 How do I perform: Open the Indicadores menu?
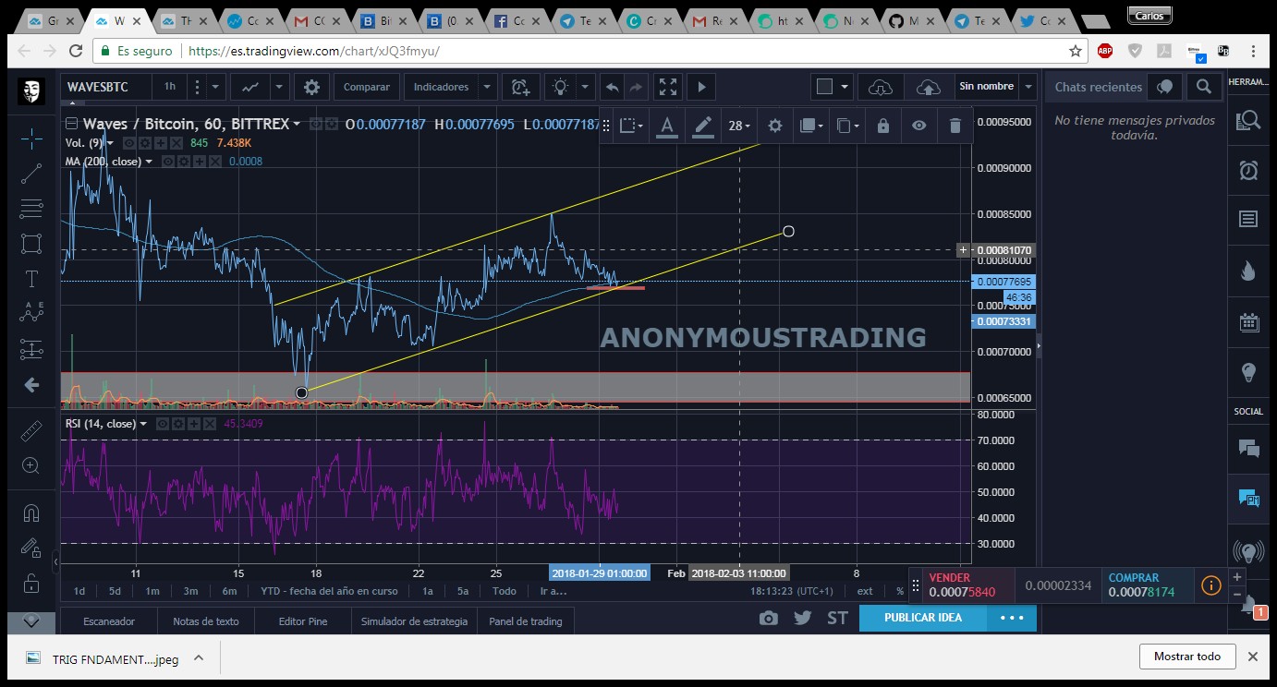click(441, 87)
